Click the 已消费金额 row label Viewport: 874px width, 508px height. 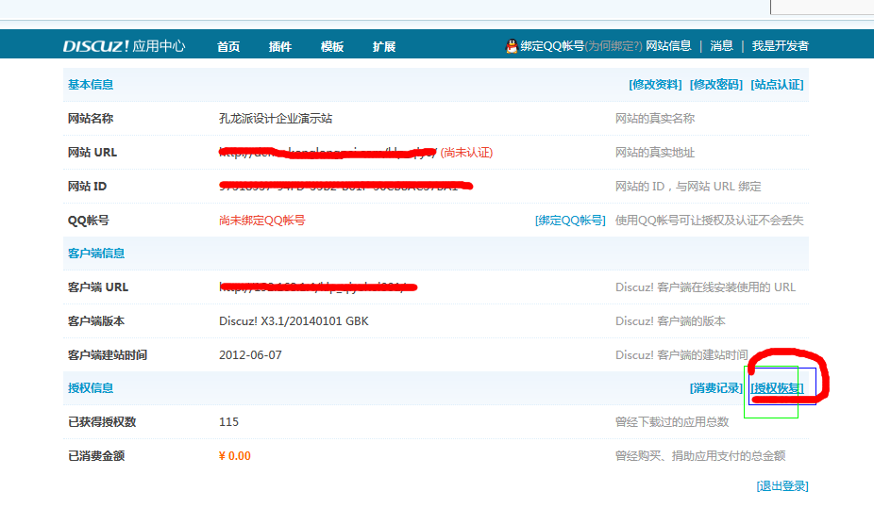[96, 456]
